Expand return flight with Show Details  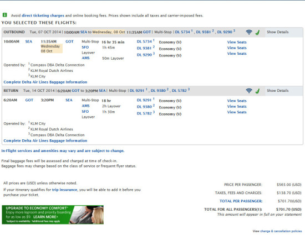[x=278, y=91]
